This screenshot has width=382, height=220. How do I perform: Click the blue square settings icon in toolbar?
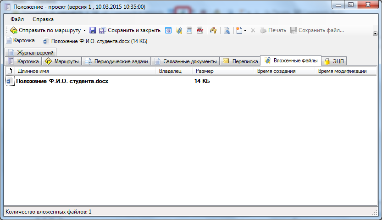[168, 30]
